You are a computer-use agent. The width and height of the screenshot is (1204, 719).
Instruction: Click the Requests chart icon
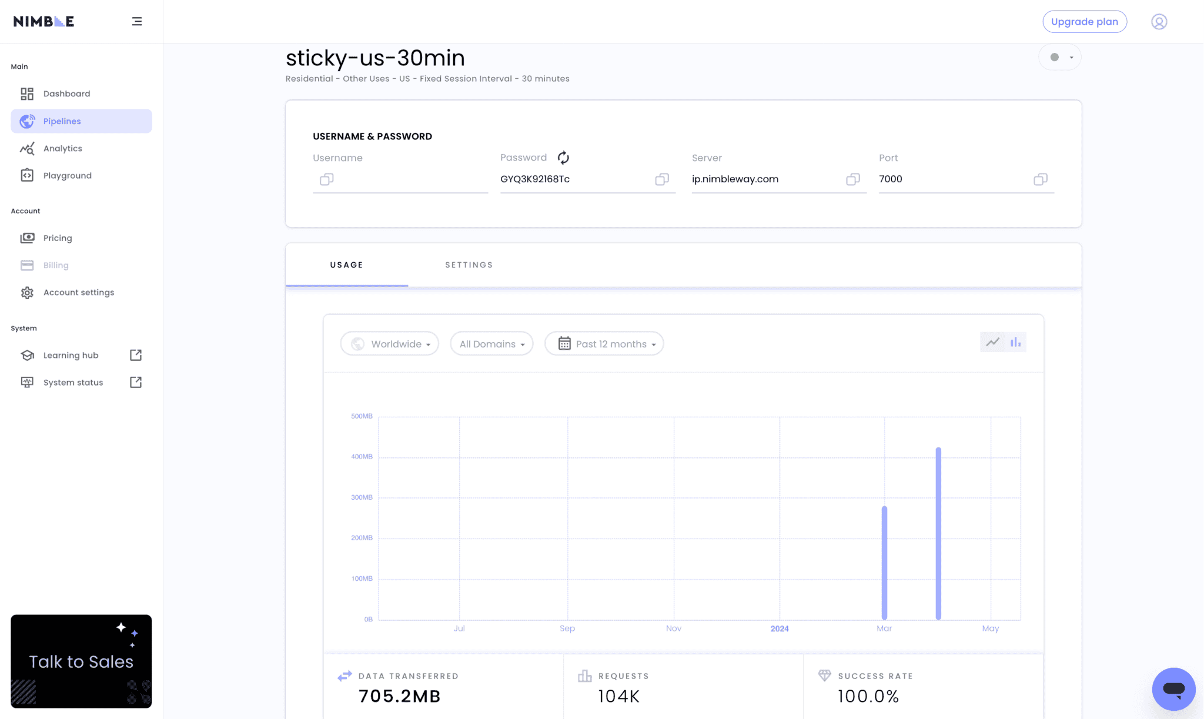(585, 676)
